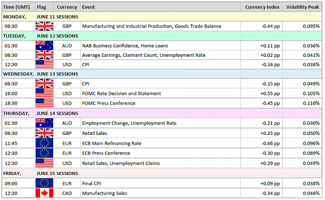This screenshot has width=325, height=200.
Task: Click the 11:45 time cell
Action: 11,143
